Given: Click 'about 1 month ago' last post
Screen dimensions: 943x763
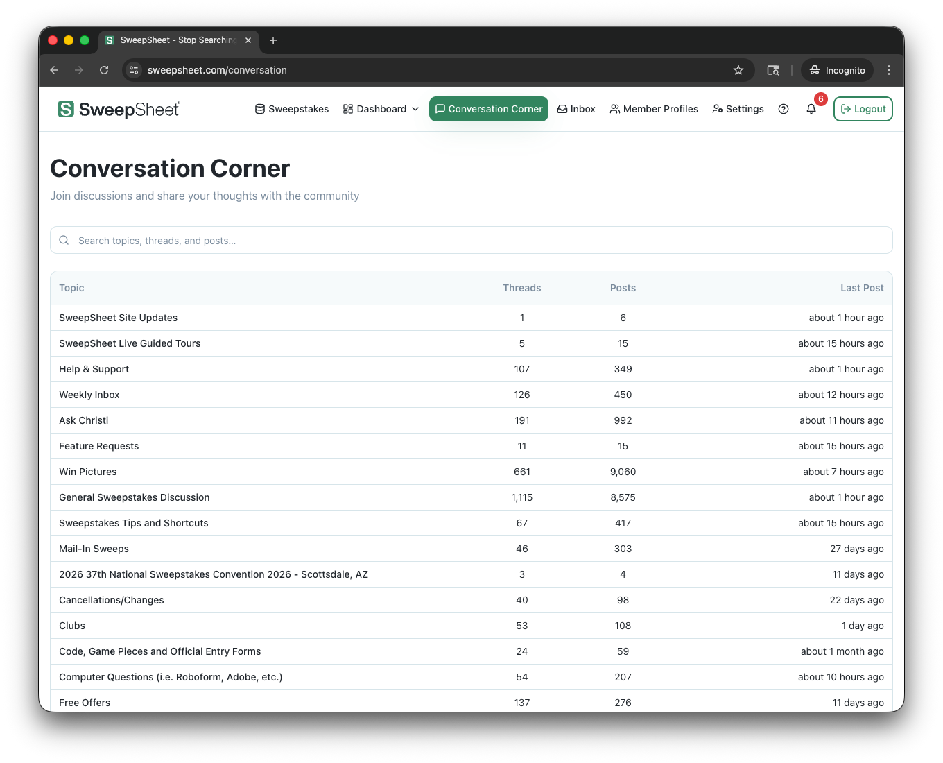Looking at the screenshot, I should point(842,651).
